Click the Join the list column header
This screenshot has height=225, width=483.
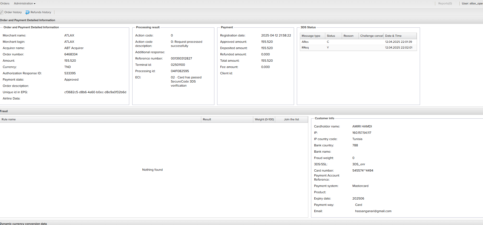[291, 119]
